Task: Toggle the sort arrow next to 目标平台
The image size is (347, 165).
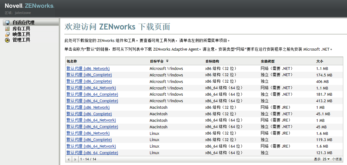Action: point(167,61)
